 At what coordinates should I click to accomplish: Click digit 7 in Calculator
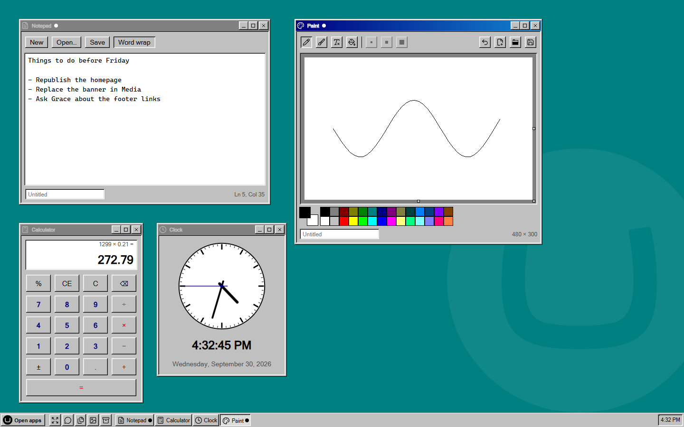(38, 304)
